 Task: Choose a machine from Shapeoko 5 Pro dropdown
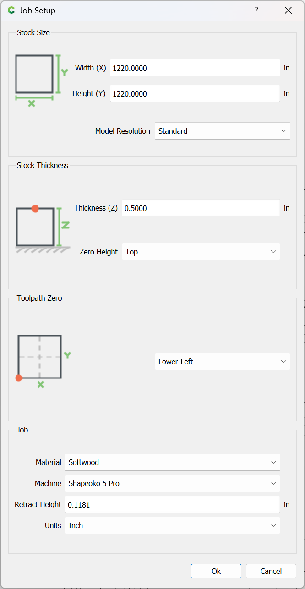[173, 483]
